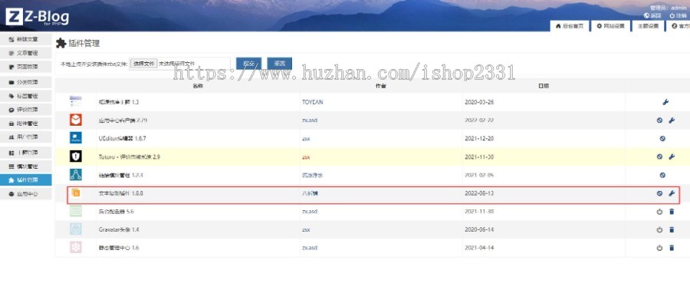Open 附件管理 in the sidebar
Screen dimensions: 690x293
(26, 124)
